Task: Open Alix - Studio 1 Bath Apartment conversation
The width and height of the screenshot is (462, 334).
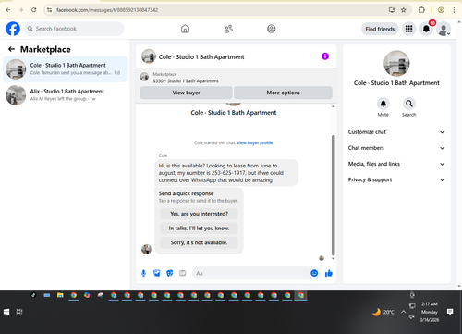Action: coord(65,95)
